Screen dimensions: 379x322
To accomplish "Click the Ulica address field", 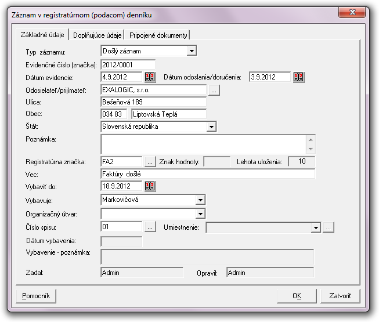I will click(153, 102).
